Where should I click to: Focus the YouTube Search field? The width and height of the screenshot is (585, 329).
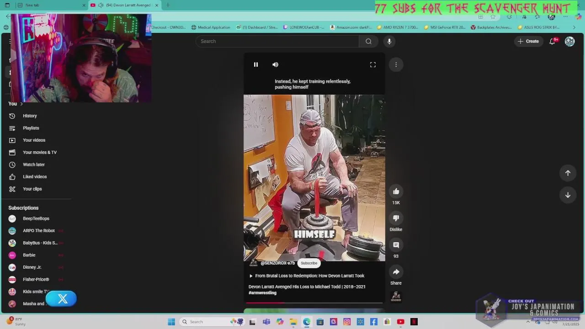pos(277,41)
